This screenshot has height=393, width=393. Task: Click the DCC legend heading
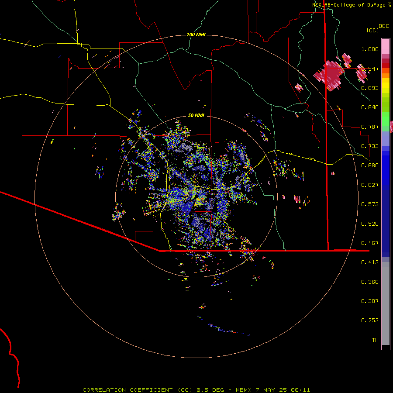pos(383,26)
